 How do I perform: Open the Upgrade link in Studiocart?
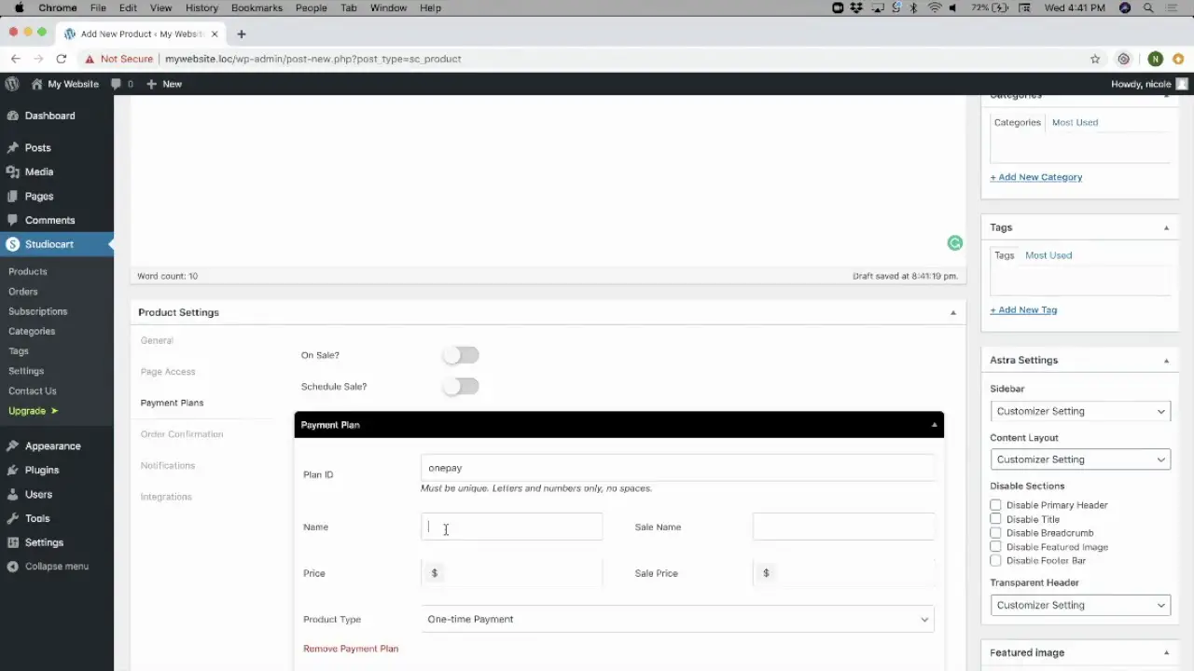[34, 411]
